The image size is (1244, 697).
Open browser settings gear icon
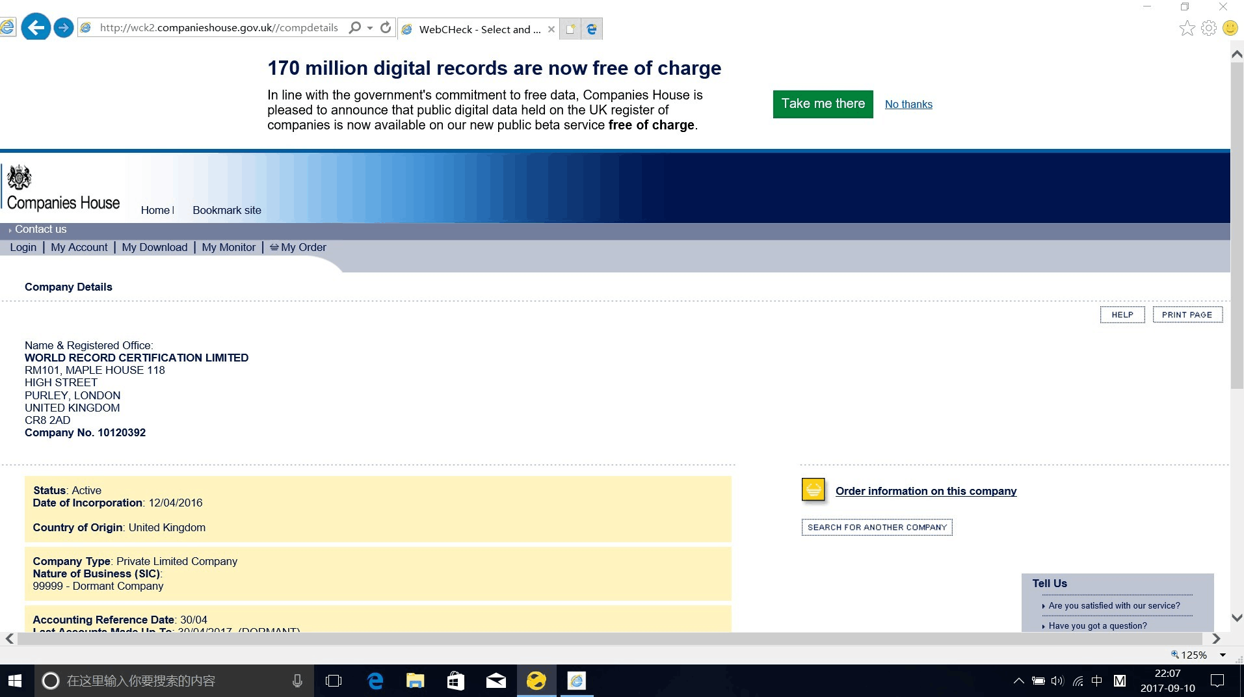(x=1208, y=29)
